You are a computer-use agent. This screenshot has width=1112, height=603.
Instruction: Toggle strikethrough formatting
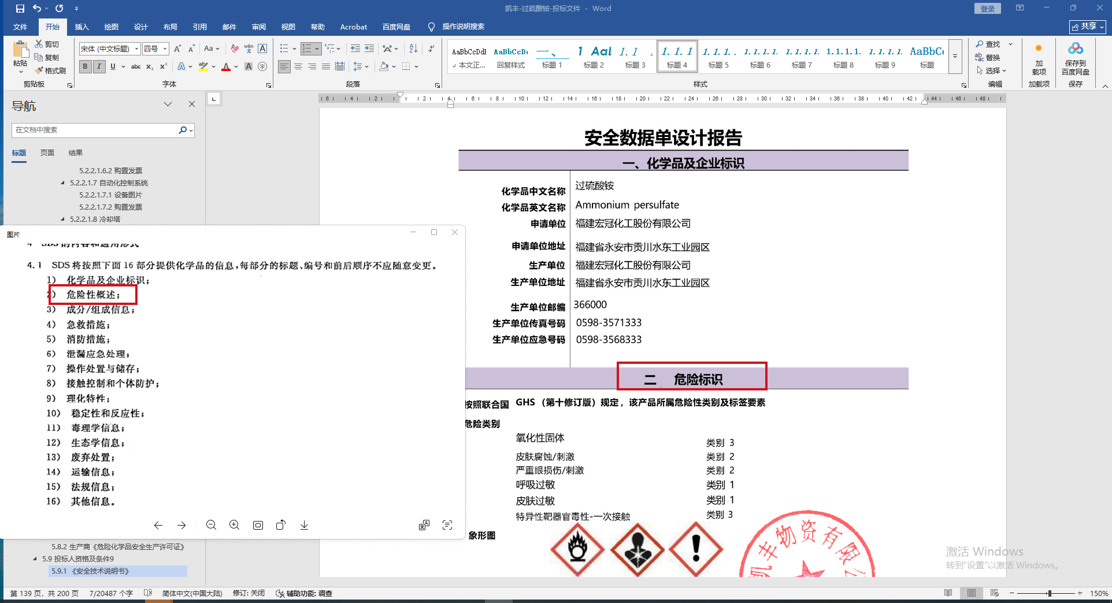[x=136, y=66]
